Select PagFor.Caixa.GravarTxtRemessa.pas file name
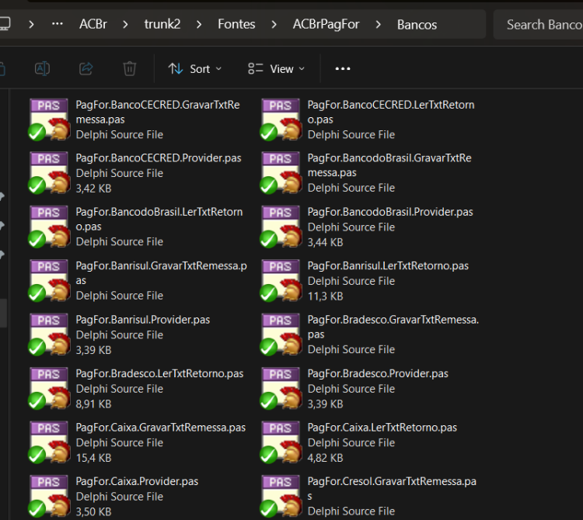The image size is (583, 520). click(x=161, y=427)
